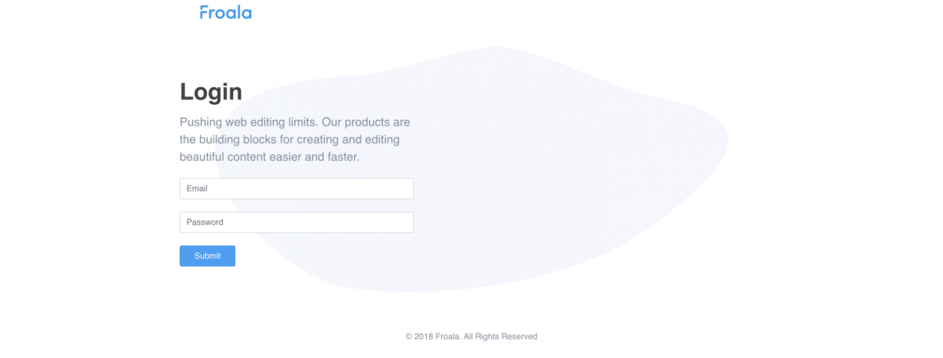Click the Froala brand name to go home

[225, 12]
